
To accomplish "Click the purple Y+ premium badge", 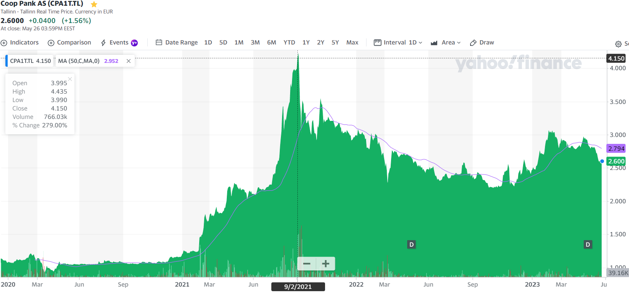I will coord(134,43).
